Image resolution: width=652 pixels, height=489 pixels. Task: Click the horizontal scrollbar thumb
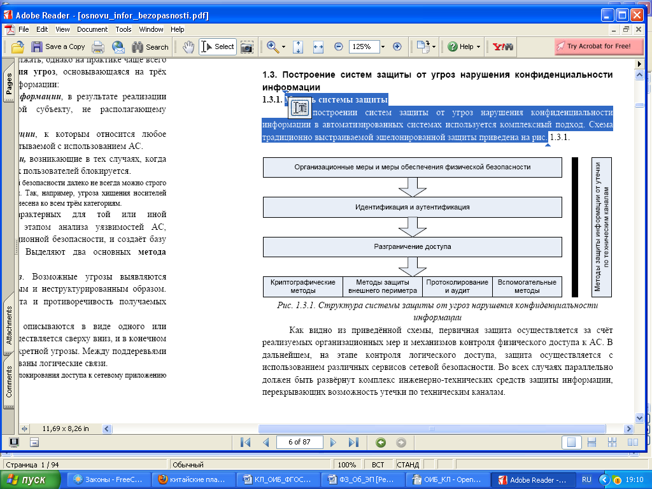[432, 429]
